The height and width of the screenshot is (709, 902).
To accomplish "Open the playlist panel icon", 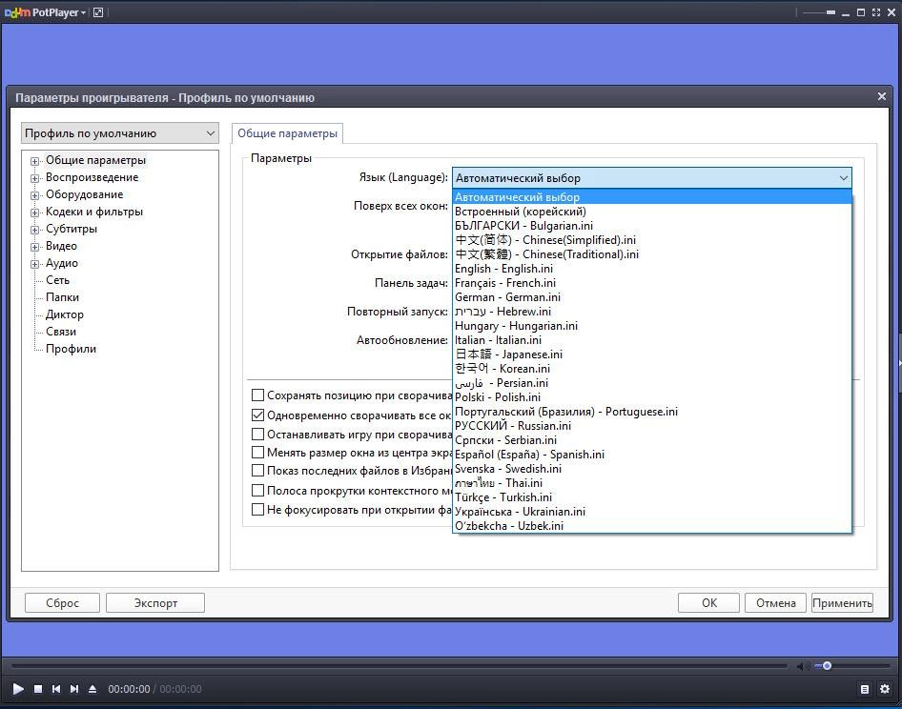I will pos(865,689).
